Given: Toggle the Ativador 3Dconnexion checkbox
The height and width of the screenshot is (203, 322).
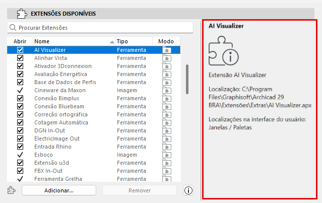Looking at the screenshot, I should pos(20,66).
